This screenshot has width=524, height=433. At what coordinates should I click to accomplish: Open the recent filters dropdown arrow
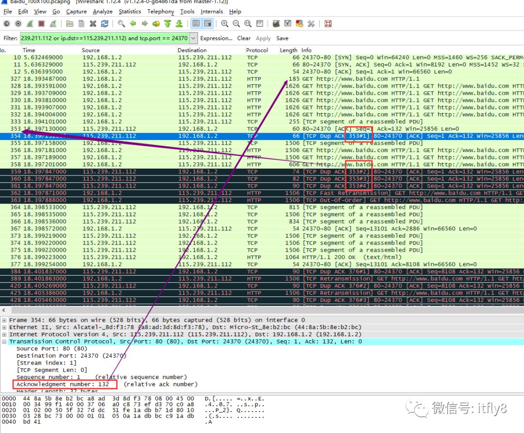pos(194,38)
